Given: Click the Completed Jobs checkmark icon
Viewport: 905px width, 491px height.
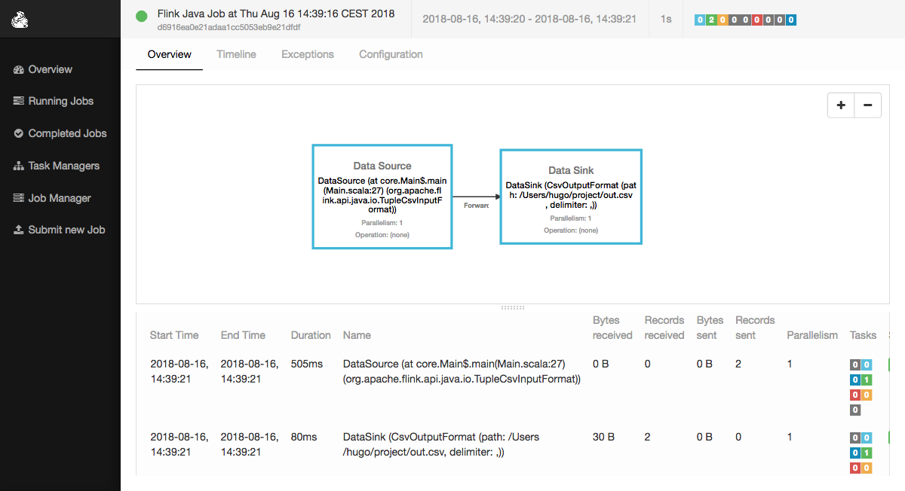Looking at the screenshot, I should pos(19,133).
